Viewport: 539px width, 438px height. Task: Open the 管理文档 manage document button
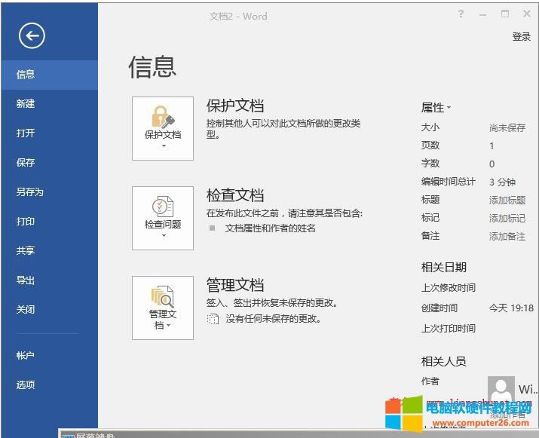click(163, 308)
